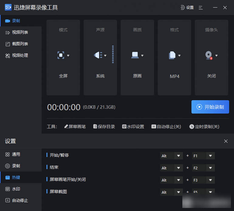Screen dimensions: 234x211
Task: Toggle scheduled recording (定时录制) option
Action: click(204, 127)
